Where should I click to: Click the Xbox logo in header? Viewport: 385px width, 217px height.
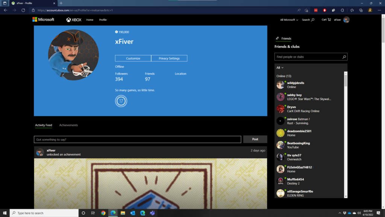coord(74,20)
